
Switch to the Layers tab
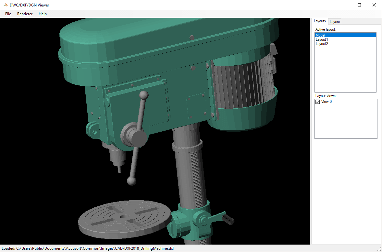pos(335,22)
